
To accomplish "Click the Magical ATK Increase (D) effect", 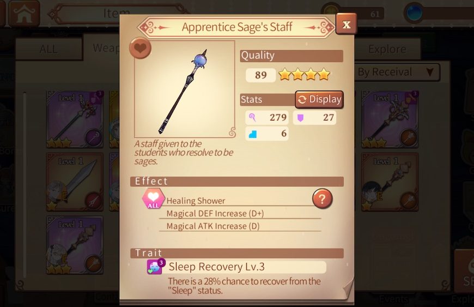I will click(x=213, y=226).
